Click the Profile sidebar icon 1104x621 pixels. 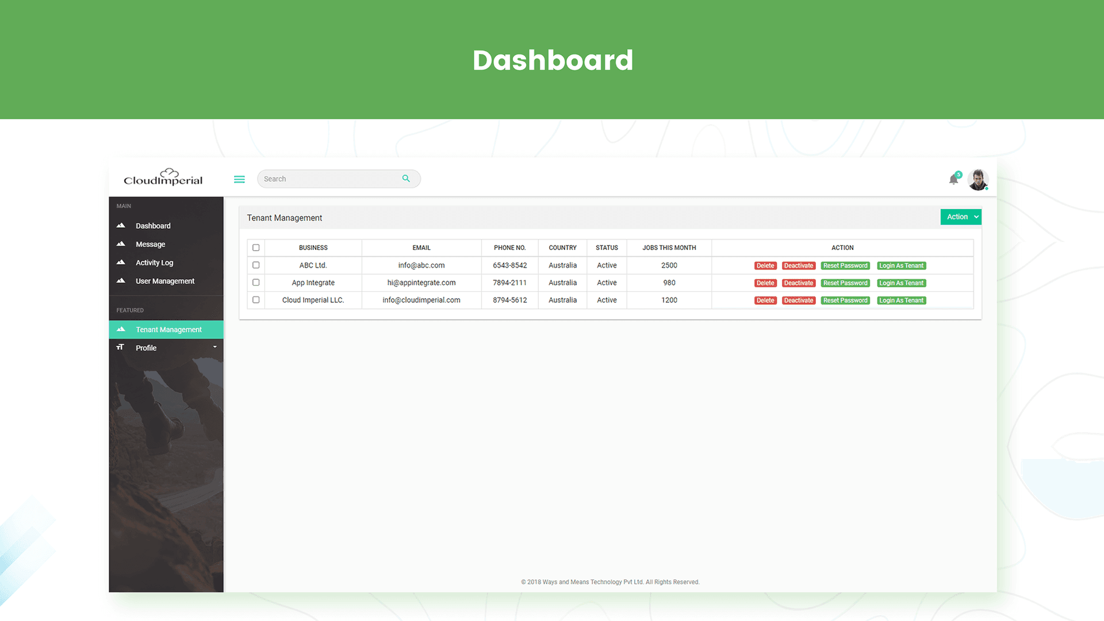pos(120,347)
